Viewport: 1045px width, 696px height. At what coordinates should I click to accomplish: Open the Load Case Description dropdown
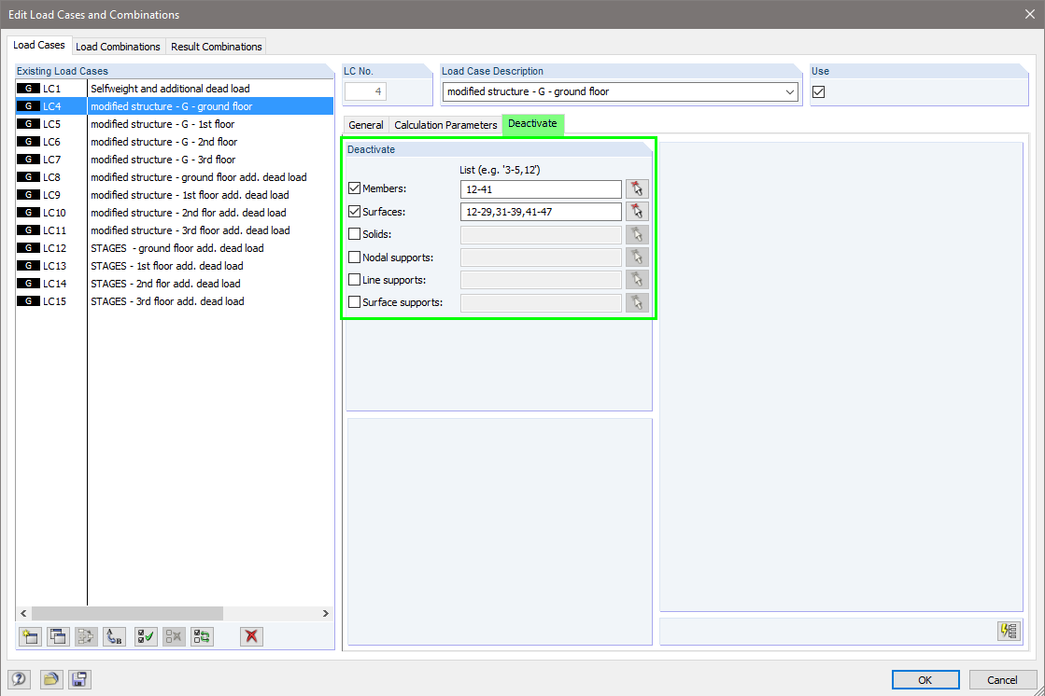[789, 91]
